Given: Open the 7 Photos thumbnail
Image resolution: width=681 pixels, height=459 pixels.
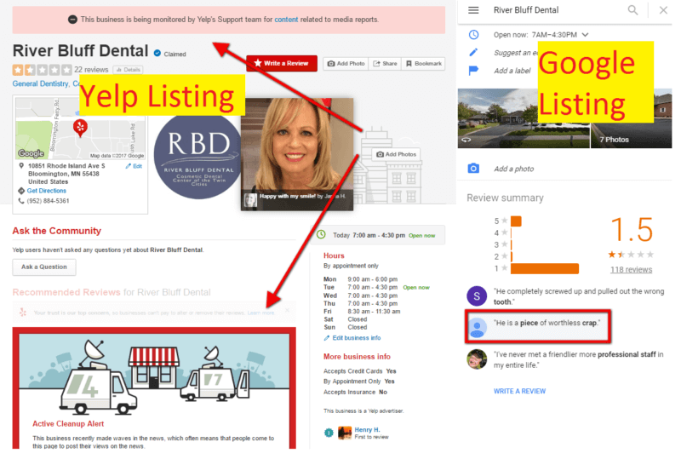Looking at the screenshot, I should pos(631,118).
